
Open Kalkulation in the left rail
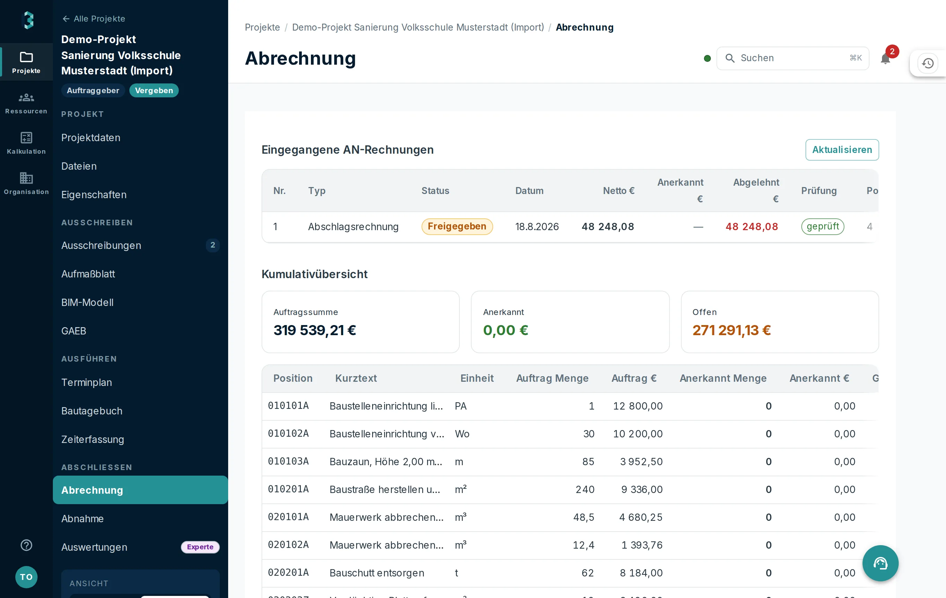click(26, 143)
